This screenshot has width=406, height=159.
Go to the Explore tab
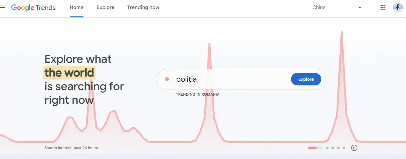click(x=105, y=7)
